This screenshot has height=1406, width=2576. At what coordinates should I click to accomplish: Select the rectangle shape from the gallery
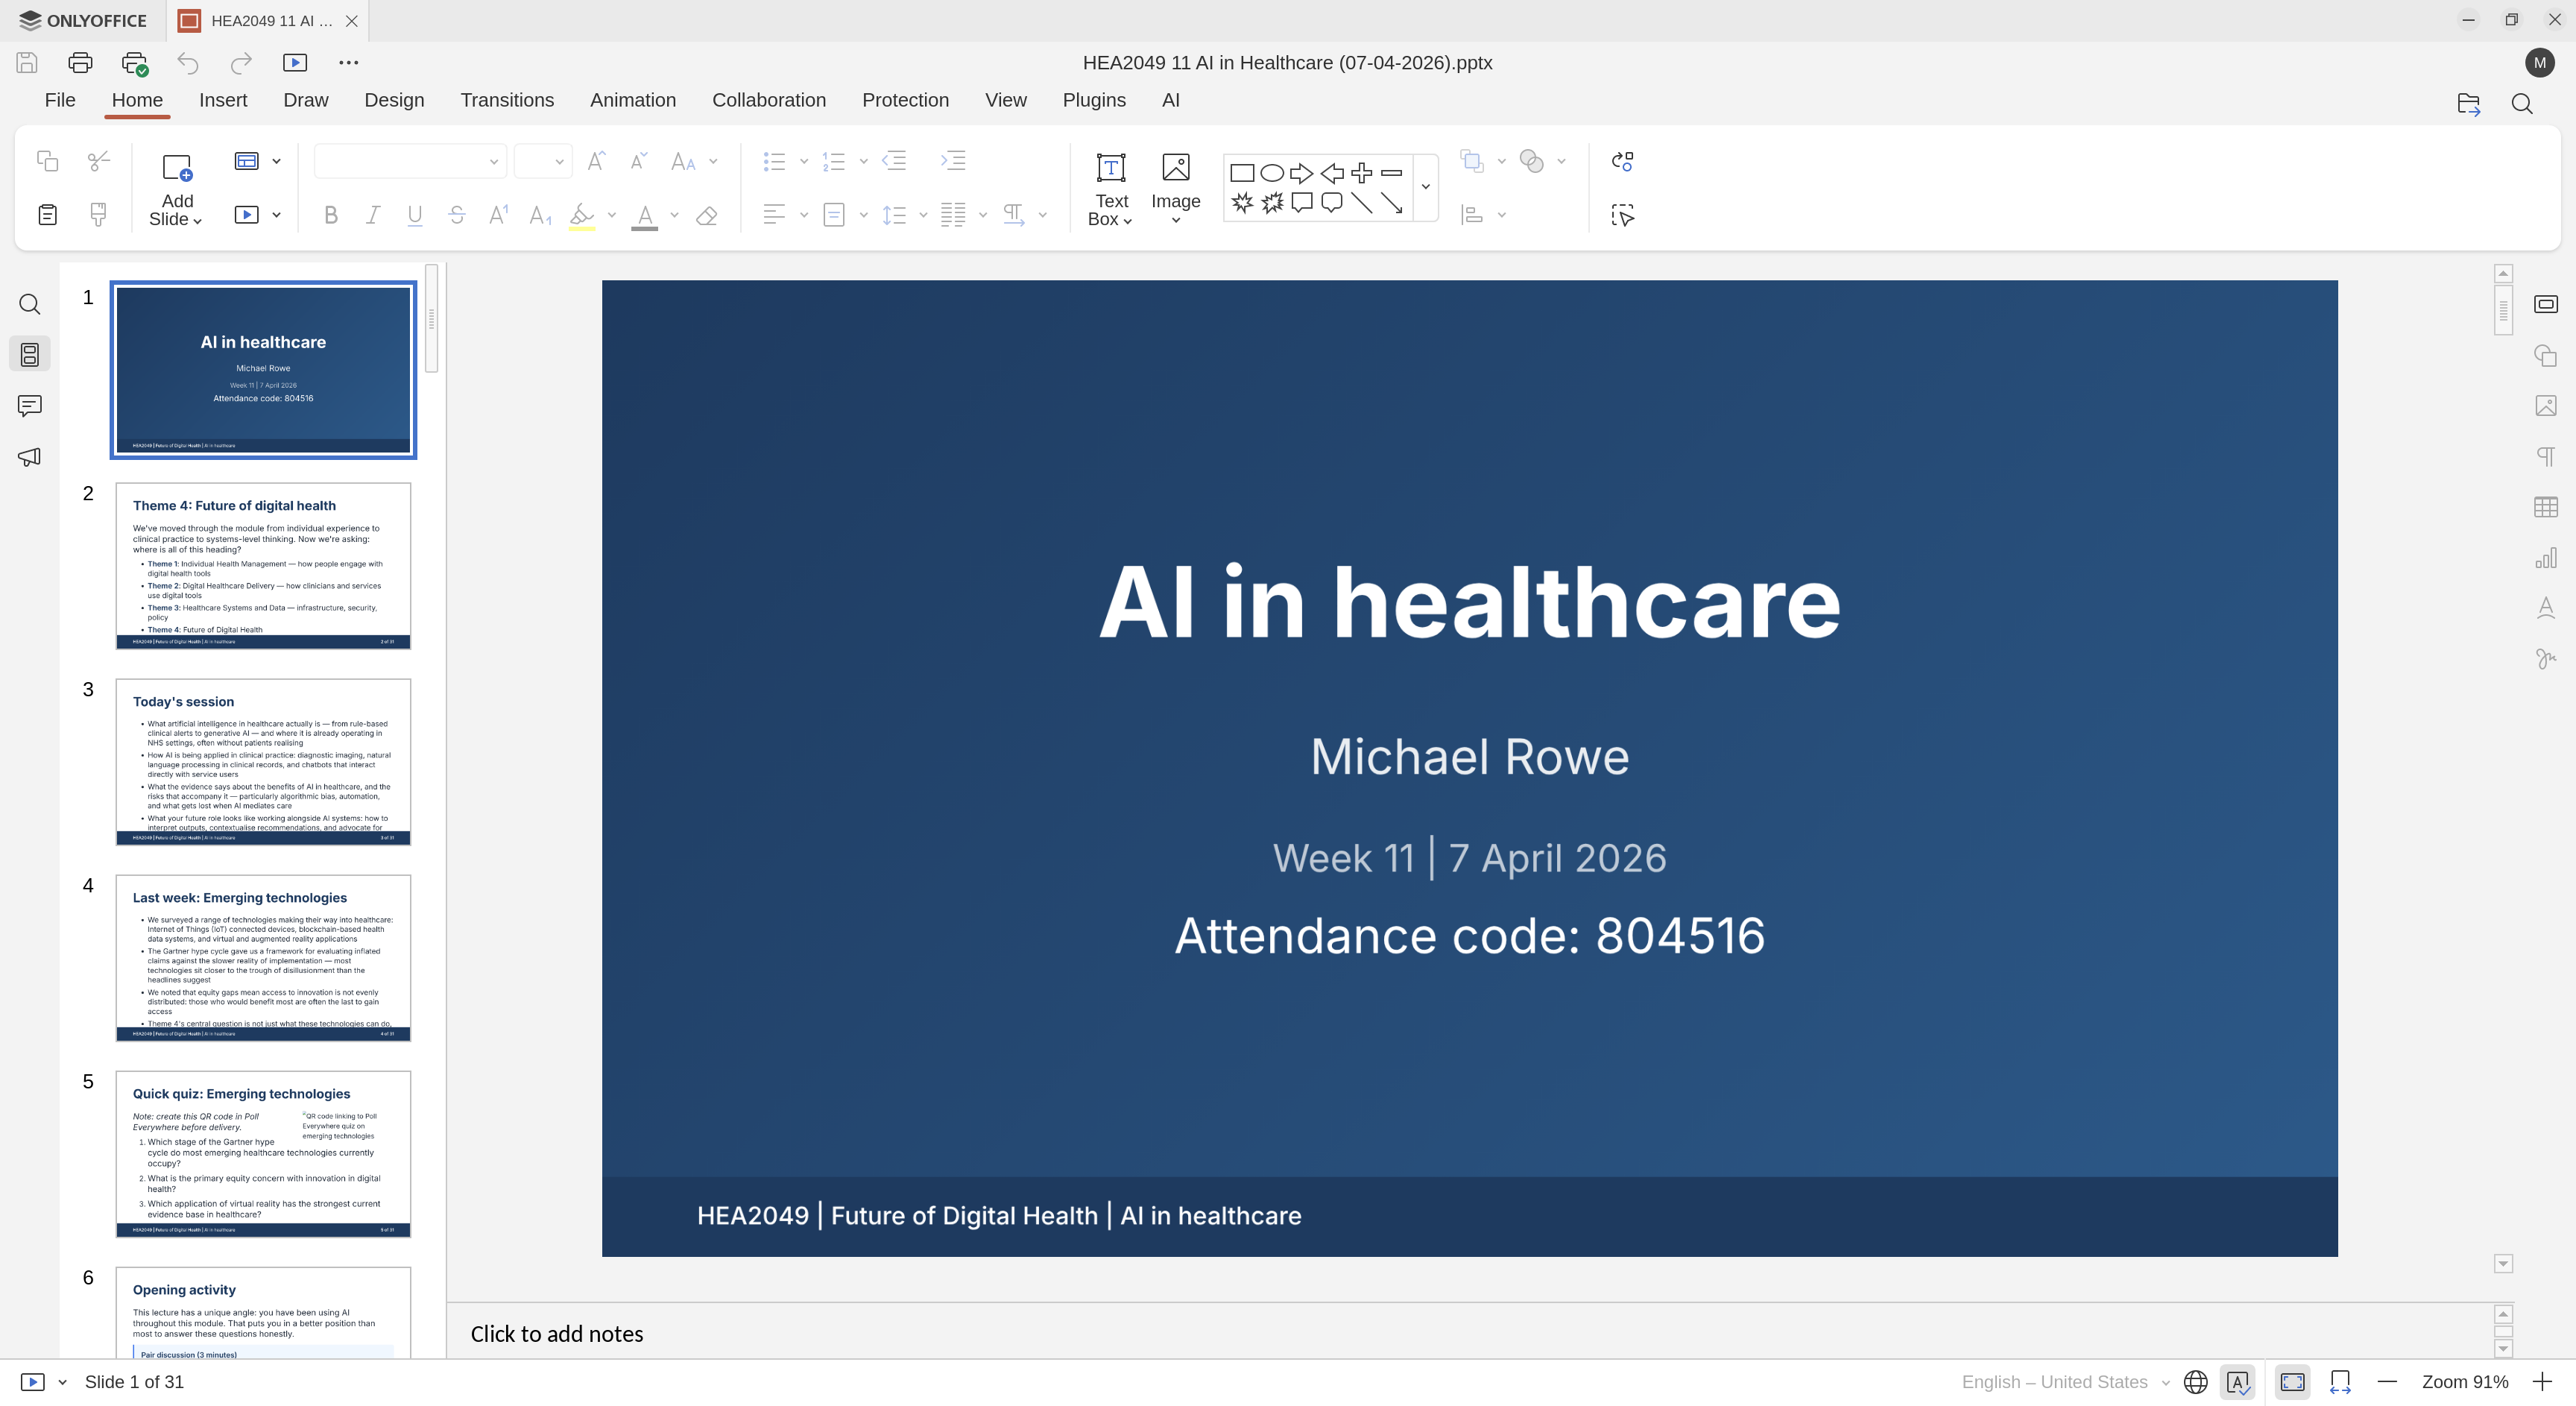[x=1242, y=172]
